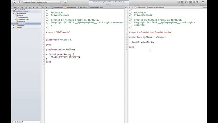Image resolution: width=218 pixels, height=123 pixels.
Task: Toggle the Navigator pane visibility
Action: point(190,2)
